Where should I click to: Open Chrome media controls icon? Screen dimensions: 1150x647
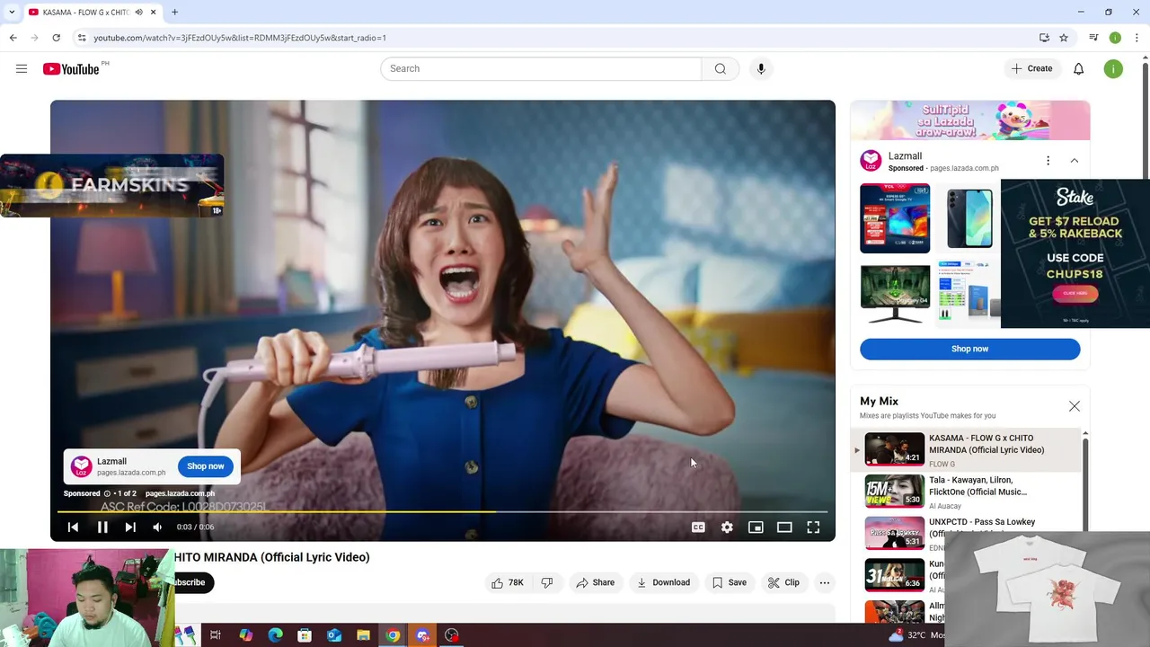pyautogui.click(x=1093, y=38)
